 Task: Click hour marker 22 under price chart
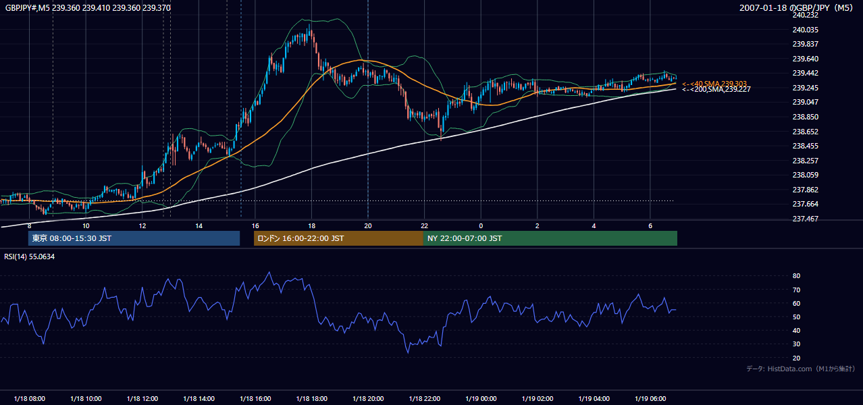coord(424,225)
